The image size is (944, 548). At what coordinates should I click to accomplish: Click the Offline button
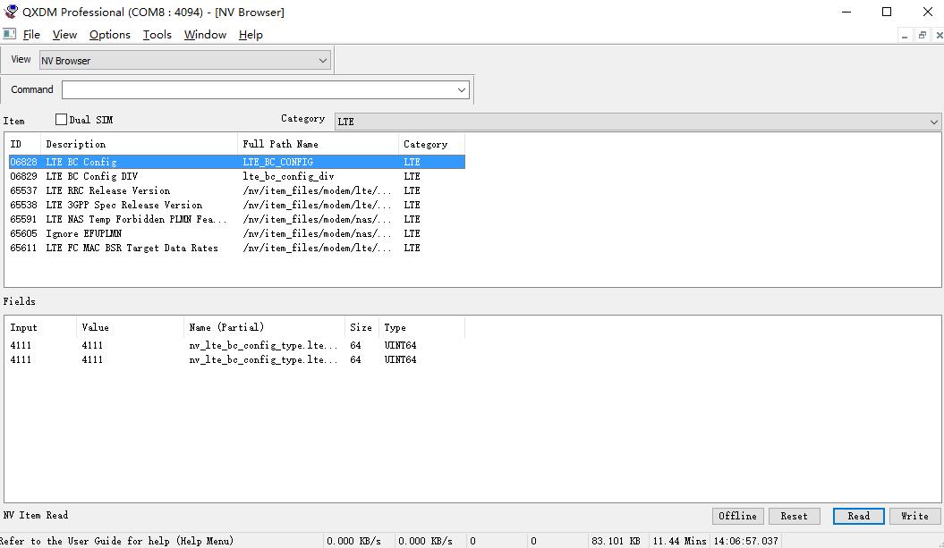click(x=737, y=516)
